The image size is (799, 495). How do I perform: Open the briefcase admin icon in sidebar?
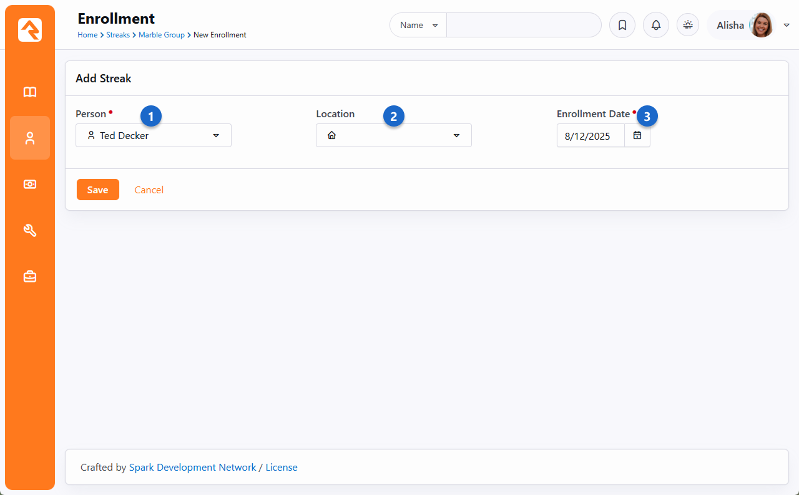point(30,277)
